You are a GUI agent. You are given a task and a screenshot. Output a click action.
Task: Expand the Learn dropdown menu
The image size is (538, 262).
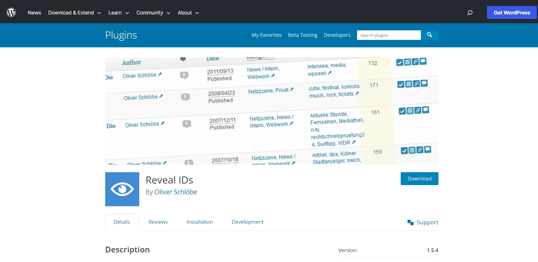[119, 13]
